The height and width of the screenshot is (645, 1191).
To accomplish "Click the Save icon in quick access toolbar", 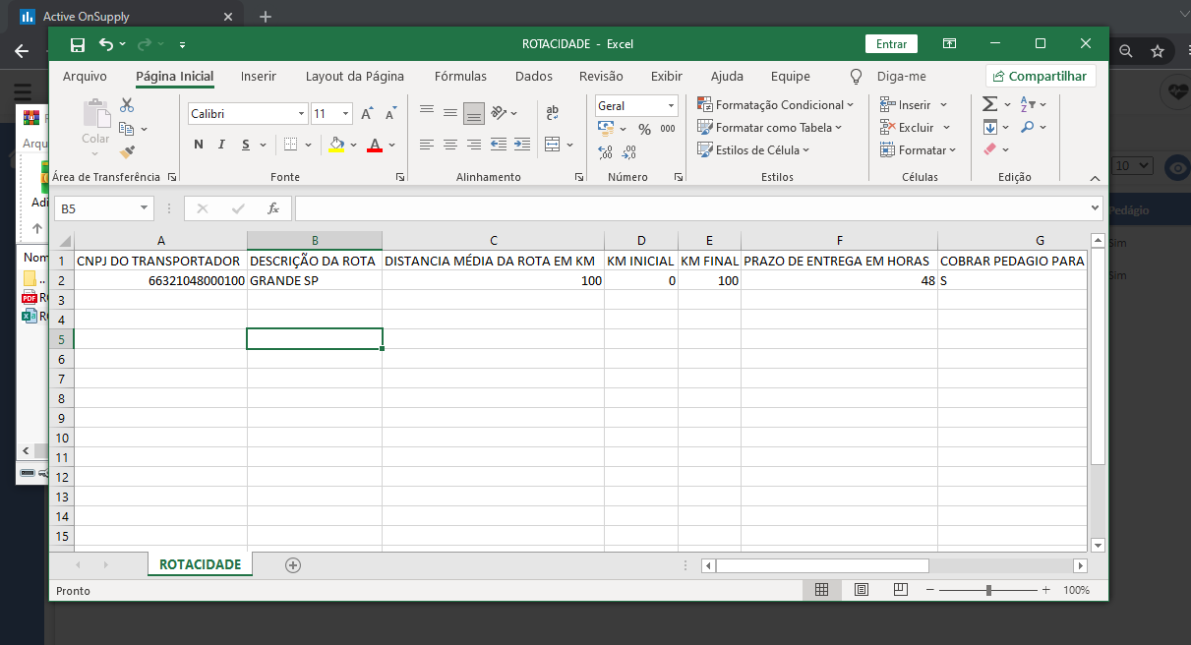I will pyautogui.click(x=78, y=44).
